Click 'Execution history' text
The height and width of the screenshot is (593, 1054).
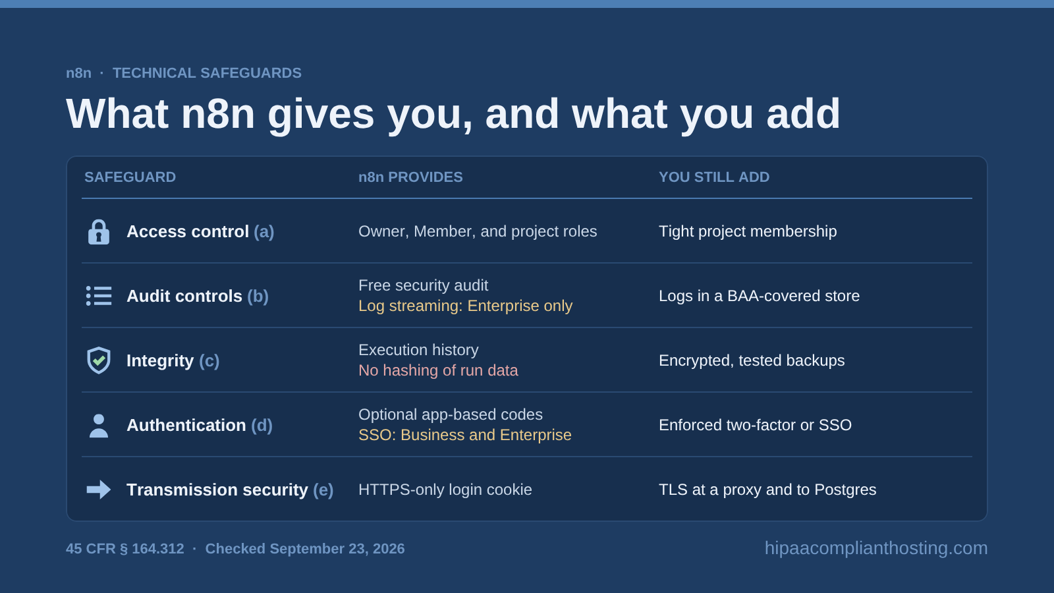pyautogui.click(x=418, y=350)
